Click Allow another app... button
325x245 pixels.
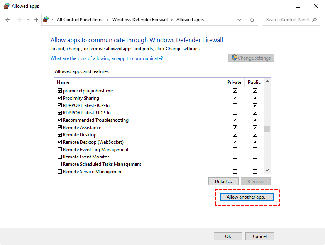[247, 197]
